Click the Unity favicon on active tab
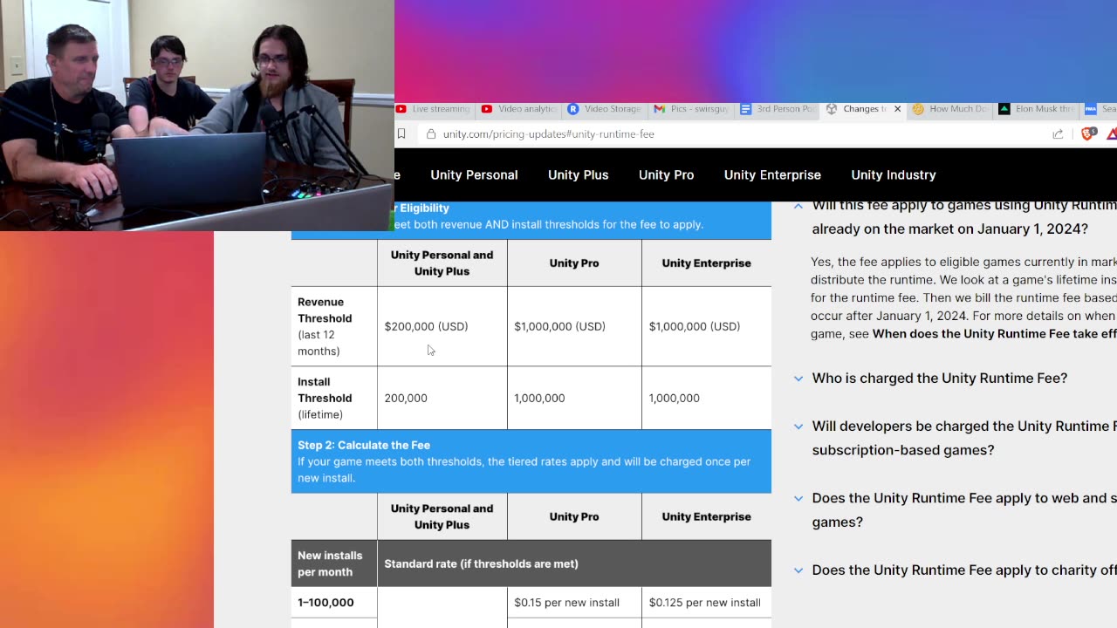Screen dimensions: 1117x628 coord(832,109)
